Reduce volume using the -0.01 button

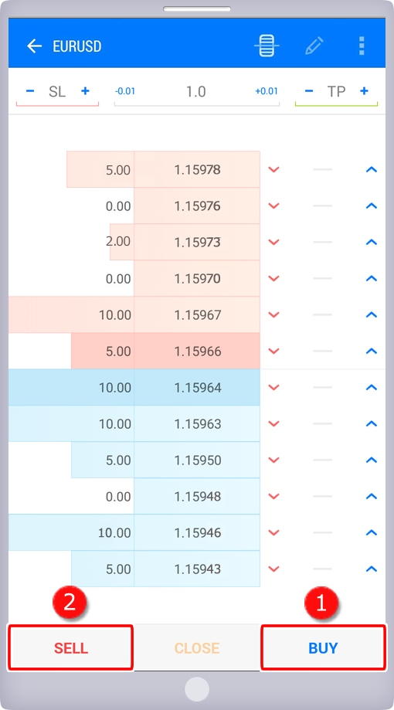pyautogui.click(x=125, y=91)
